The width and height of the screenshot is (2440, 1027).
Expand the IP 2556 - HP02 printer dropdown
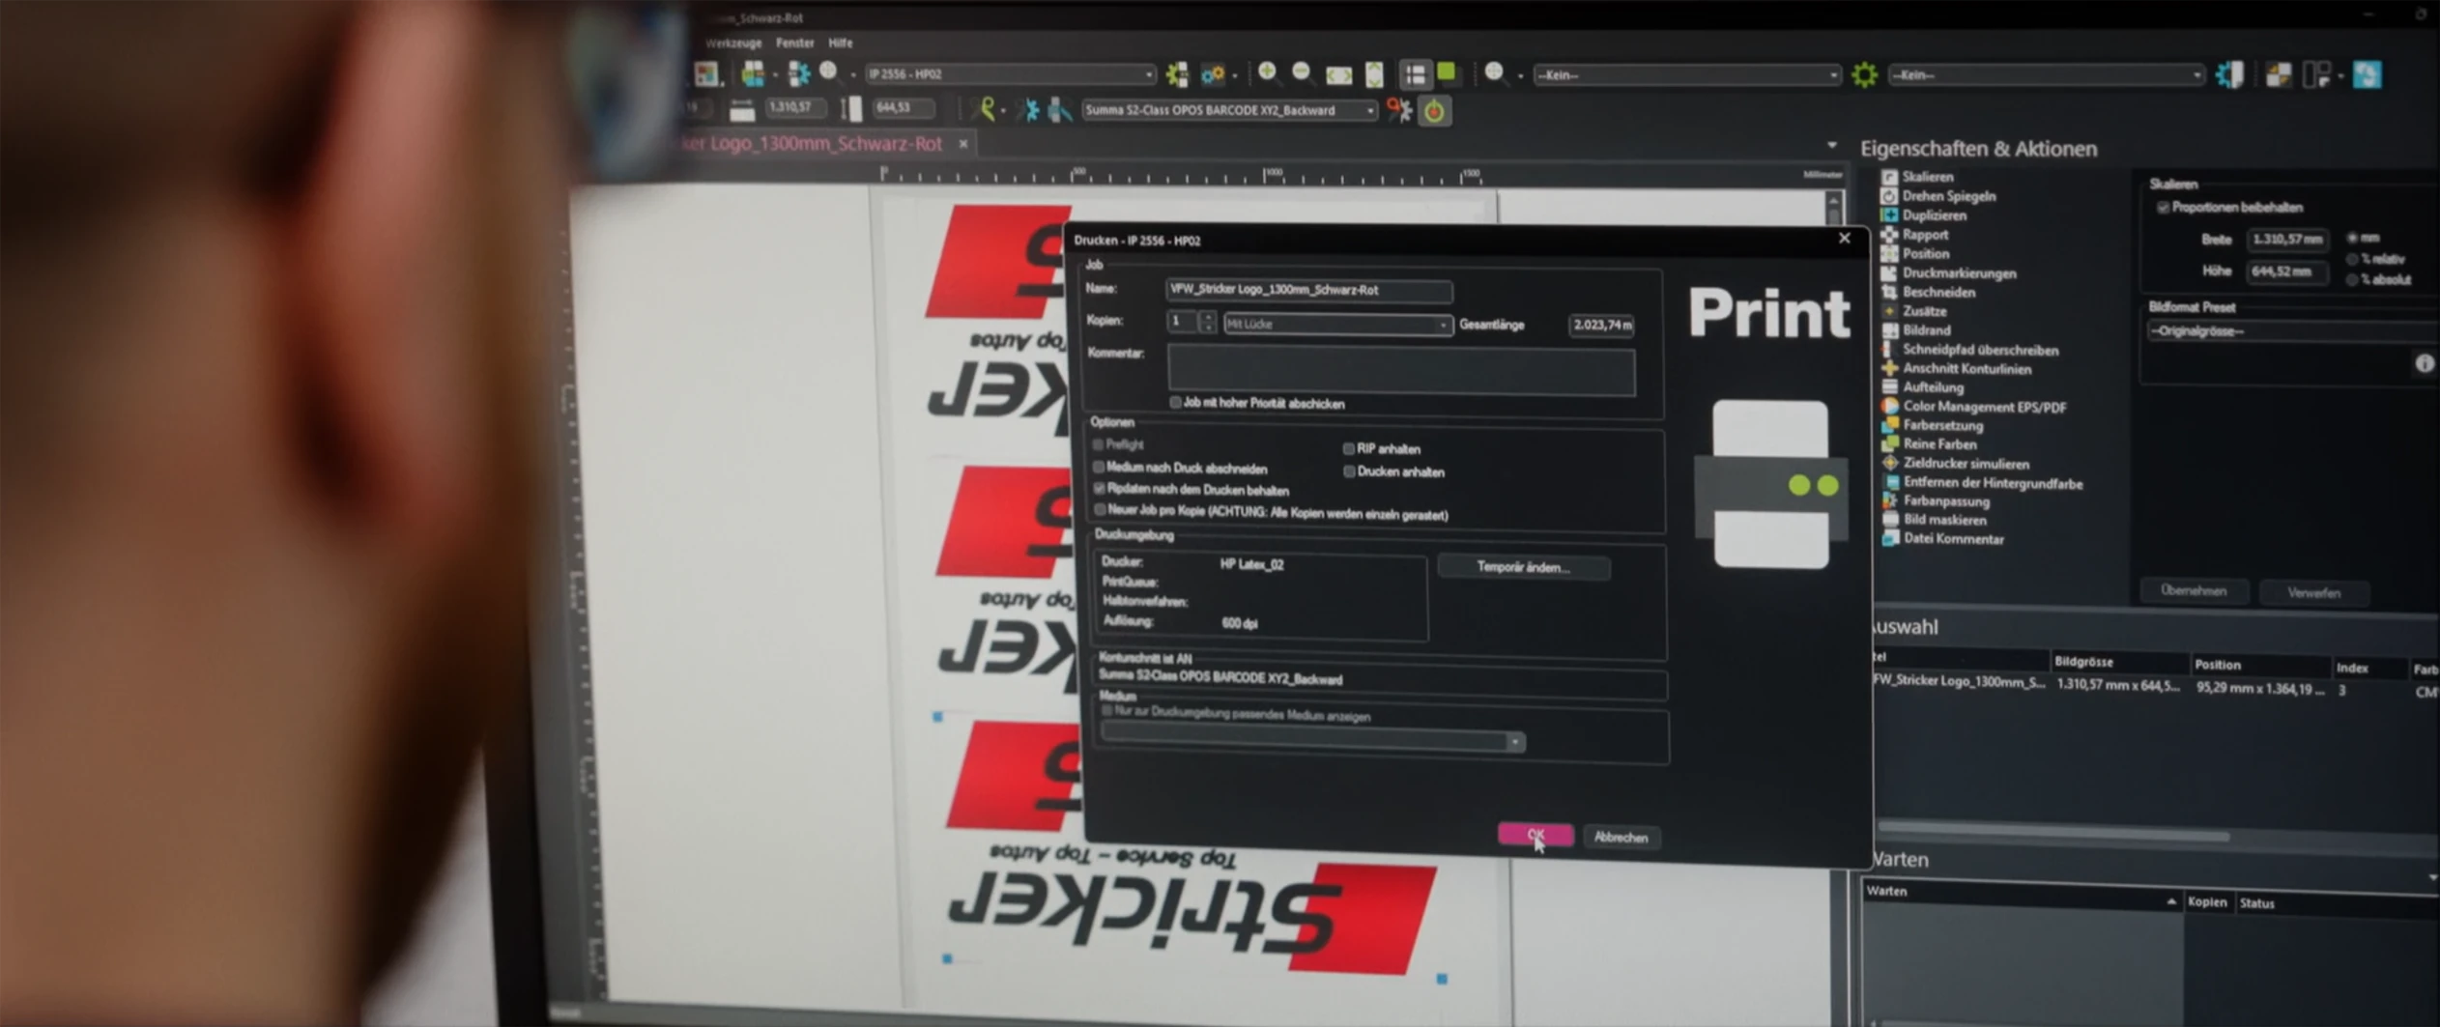(1010, 74)
